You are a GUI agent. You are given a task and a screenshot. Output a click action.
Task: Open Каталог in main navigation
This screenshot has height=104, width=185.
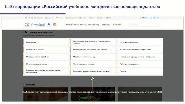point(117,25)
